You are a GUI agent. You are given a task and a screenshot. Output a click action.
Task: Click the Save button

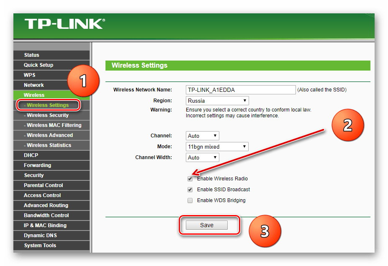point(207,225)
